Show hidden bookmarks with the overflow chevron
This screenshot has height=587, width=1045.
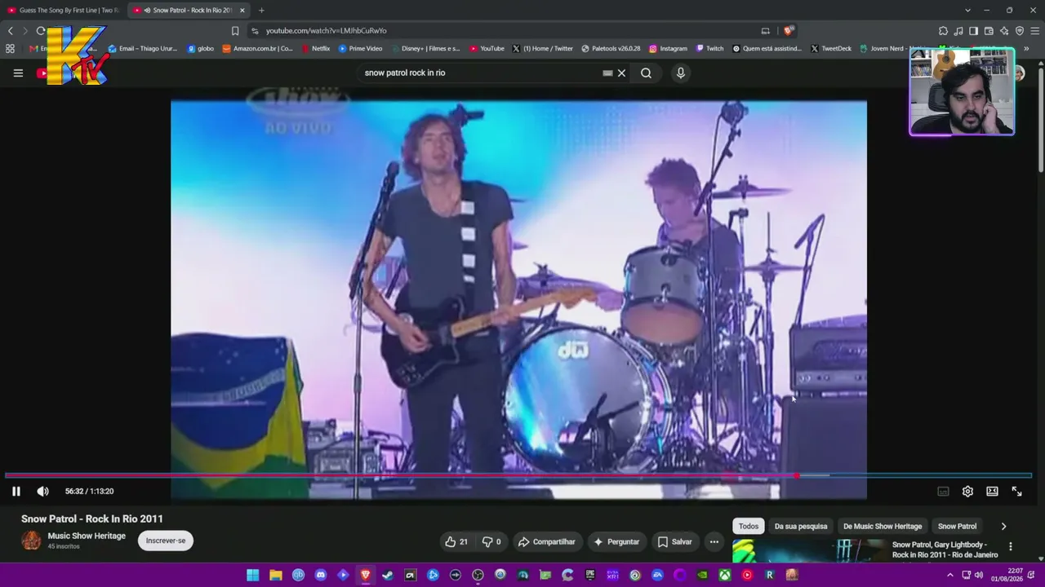pos(1026,48)
